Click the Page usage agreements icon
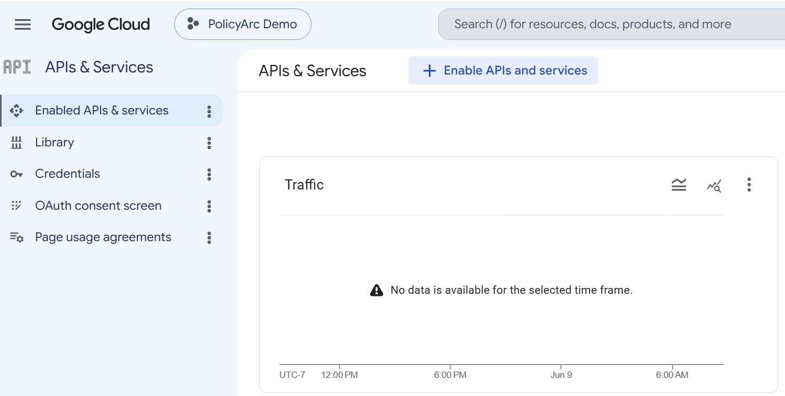785x396 pixels. click(x=17, y=237)
